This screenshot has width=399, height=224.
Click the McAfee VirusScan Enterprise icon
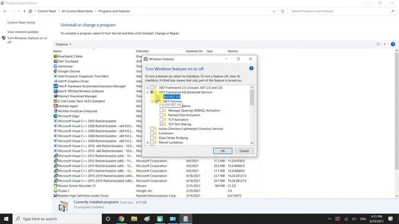(x=55, y=111)
